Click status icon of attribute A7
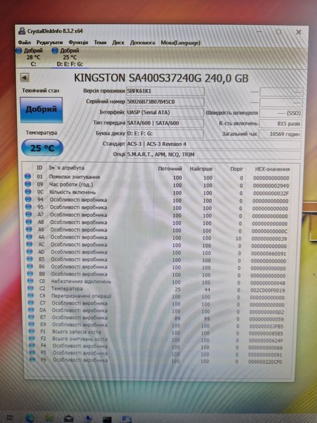Screen dimensions: 317x423 29,214
